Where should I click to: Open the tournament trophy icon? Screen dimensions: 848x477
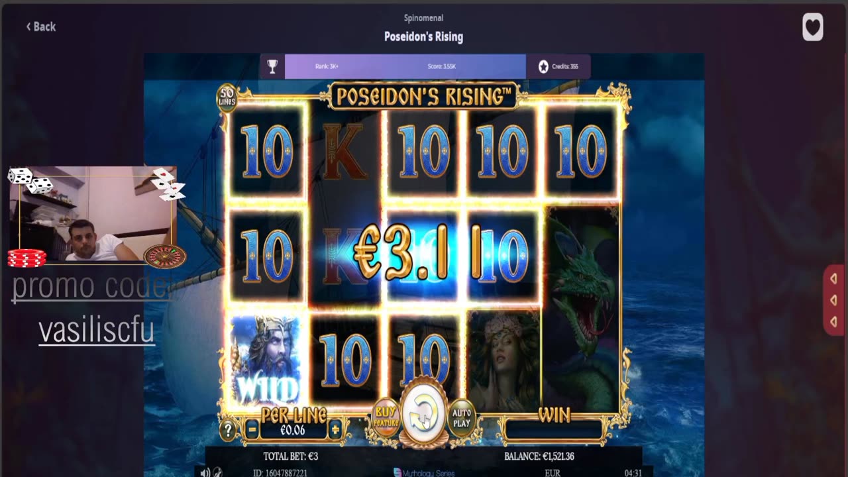click(x=272, y=66)
